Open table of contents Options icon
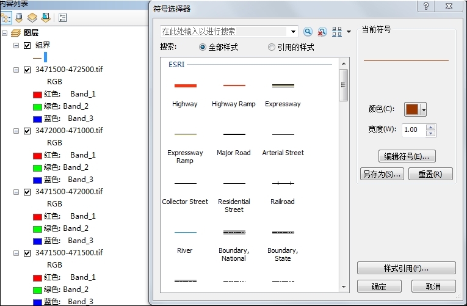The height and width of the screenshot is (306, 467). click(63, 17)
